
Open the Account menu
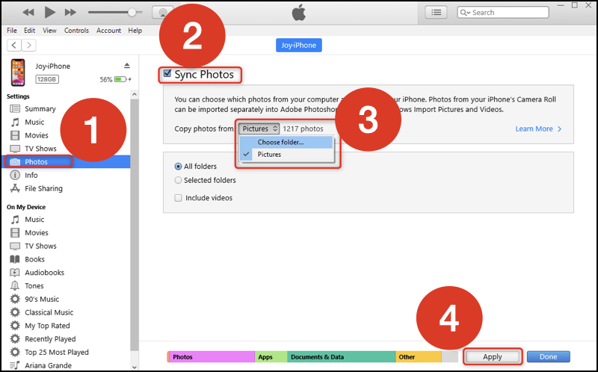click(108, 31)
